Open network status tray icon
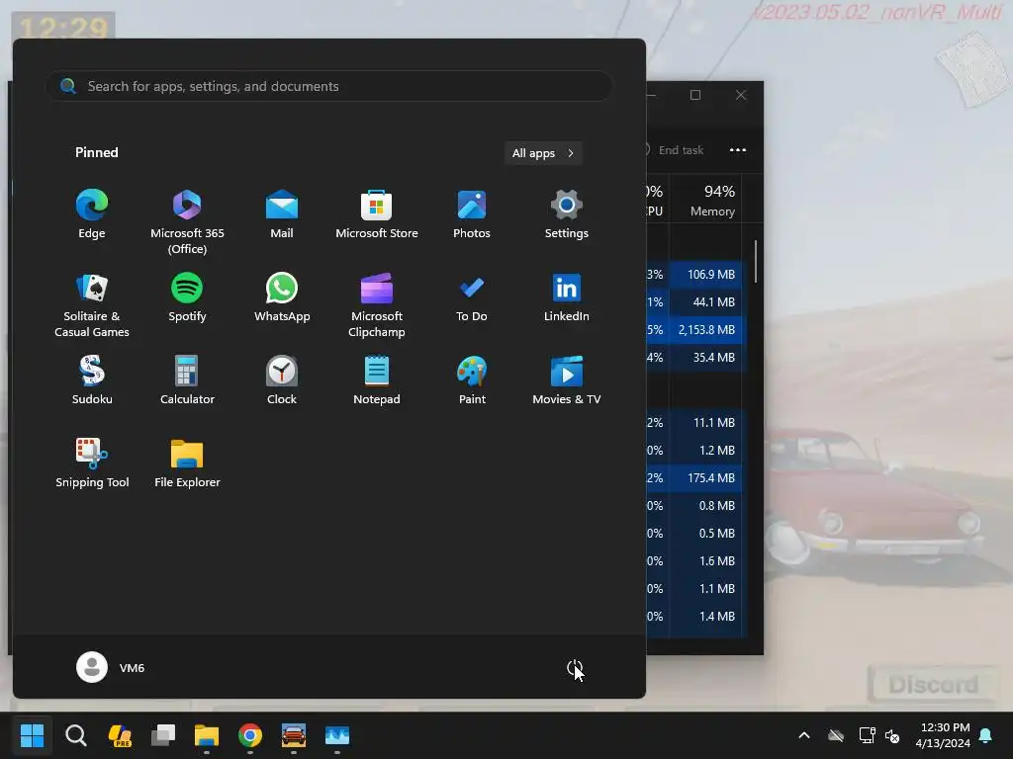Viewport: 1013px width, 759px height. point(867,735)
